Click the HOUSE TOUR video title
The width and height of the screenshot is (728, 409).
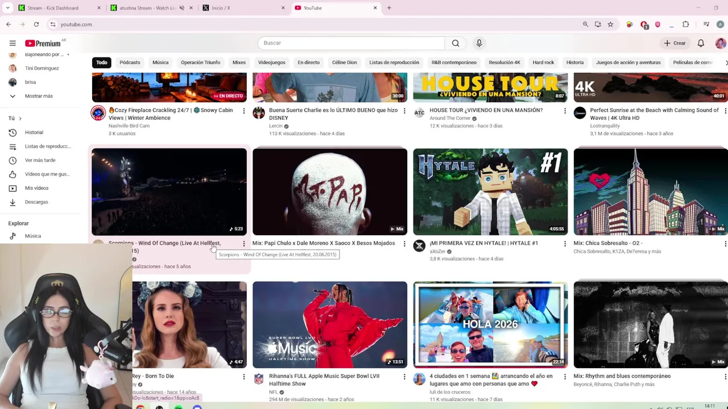click(x=486, y=110)
